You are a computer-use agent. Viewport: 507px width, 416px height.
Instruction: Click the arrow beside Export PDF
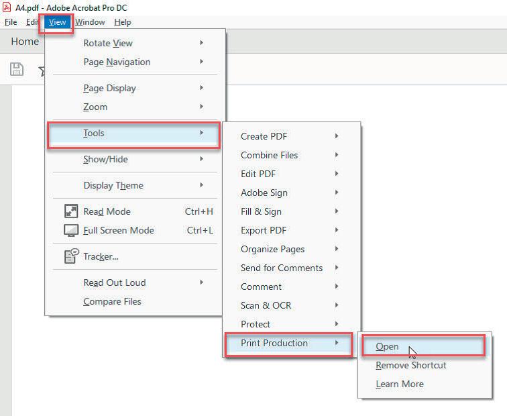click(x=337, y=230)
